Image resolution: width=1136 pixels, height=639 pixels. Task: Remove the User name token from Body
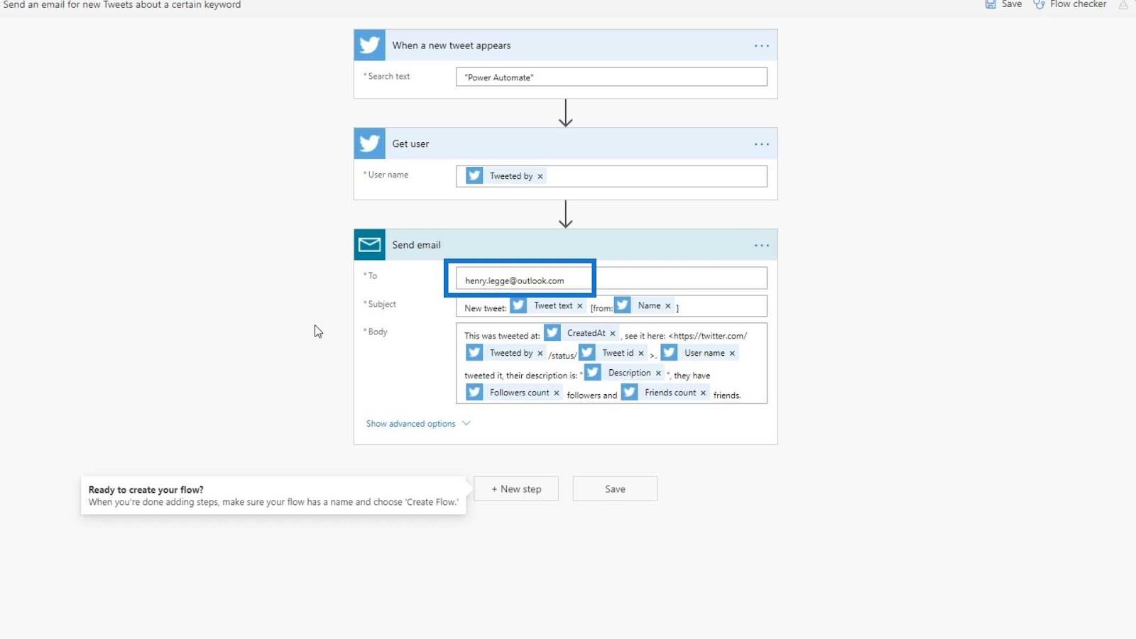tap(732, 354)
